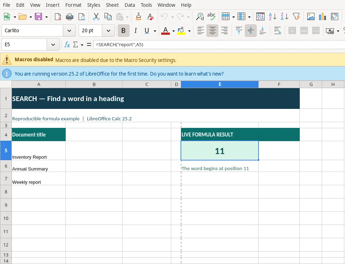Sort descending Z to A
The width and height of the screenshot is (345, 264).
pyautogui.click(x=284, y=17)
